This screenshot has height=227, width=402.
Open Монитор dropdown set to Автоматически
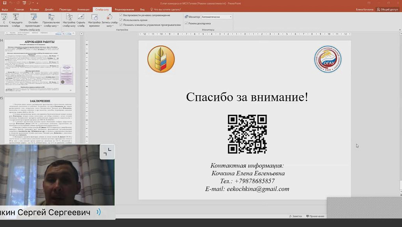[x=216, y=17]
